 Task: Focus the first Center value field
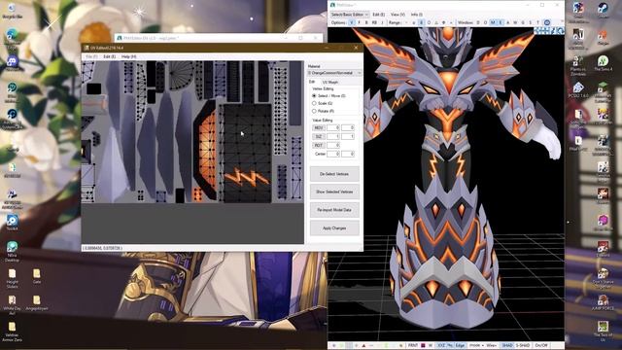[x=333, y=154]
